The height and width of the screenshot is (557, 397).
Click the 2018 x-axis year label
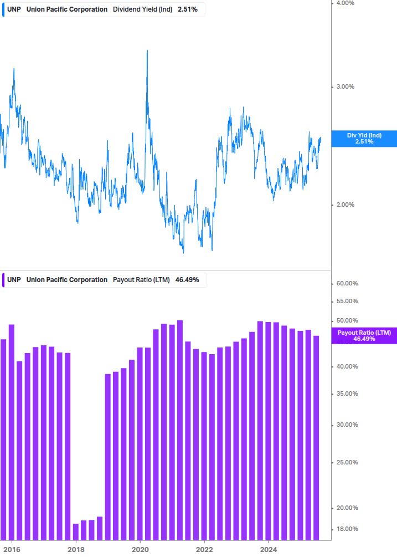click(x=76, y=550)
